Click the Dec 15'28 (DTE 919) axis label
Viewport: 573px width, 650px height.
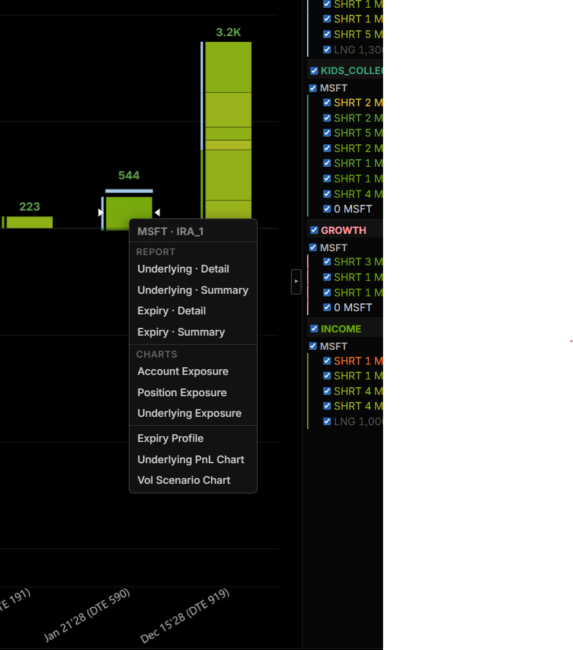point(185,616)
